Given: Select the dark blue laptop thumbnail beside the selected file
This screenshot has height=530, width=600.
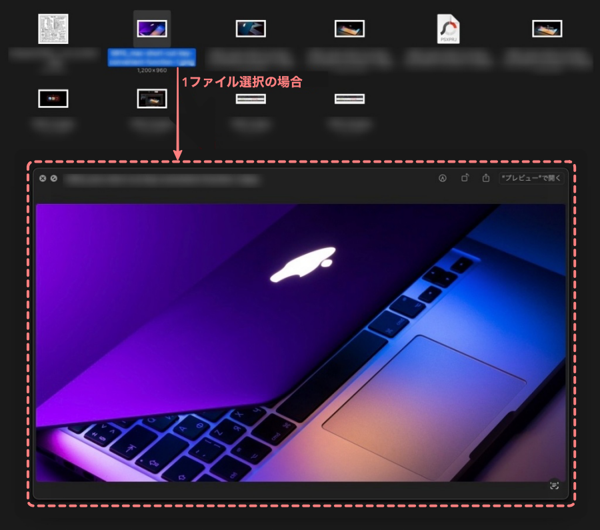Looking at the screenshot, I should [x=251, y=29].
